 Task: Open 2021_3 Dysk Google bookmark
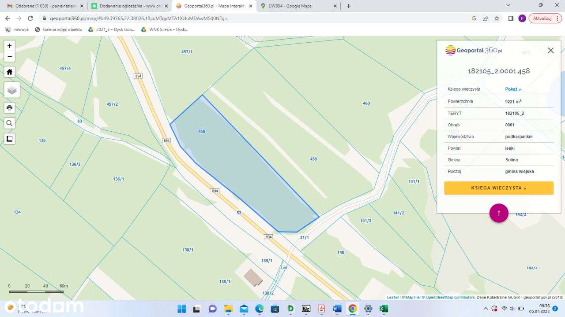point(112,29)
